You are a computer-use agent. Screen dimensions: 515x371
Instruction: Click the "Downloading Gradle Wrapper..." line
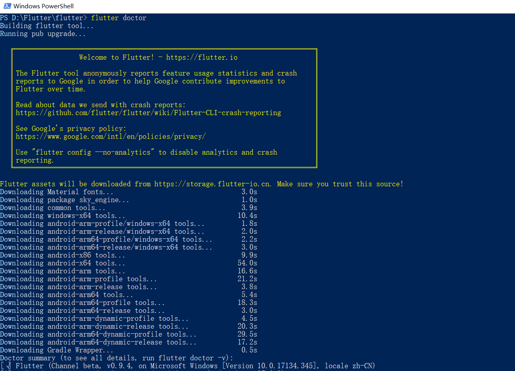click(57, 350)
